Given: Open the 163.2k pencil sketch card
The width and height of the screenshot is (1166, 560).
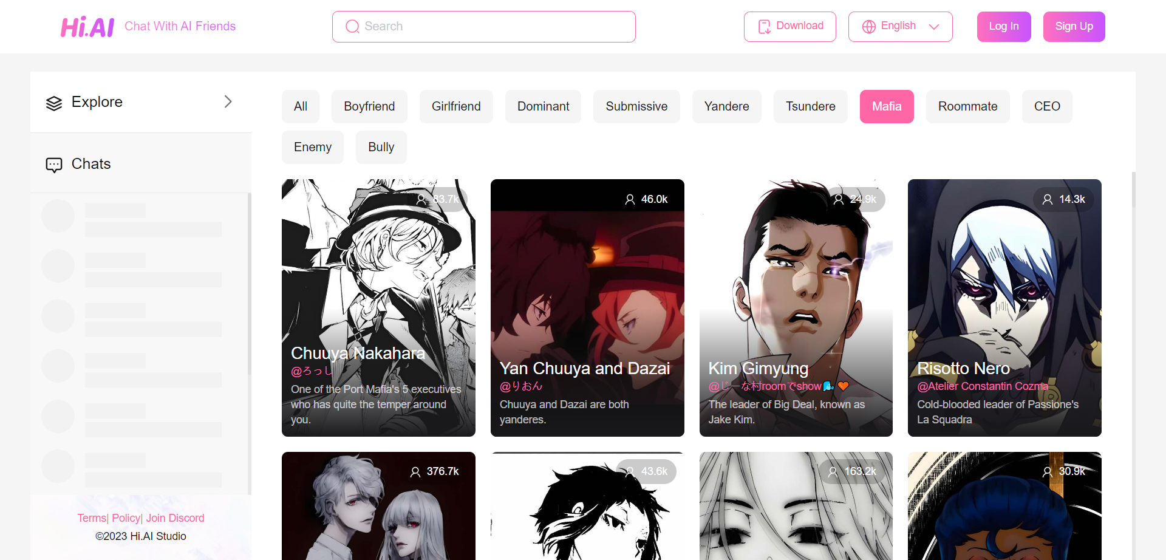Looking at the screenshot, I should (x=796, y=506).
